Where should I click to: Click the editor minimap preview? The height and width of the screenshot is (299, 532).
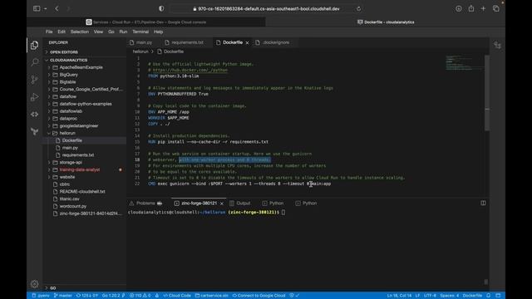(464, 63)
